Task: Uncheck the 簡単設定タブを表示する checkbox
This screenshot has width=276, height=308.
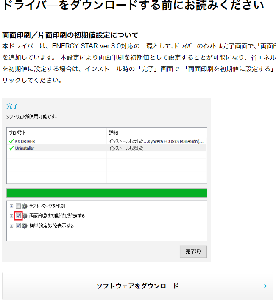Action: coord(18,226)
